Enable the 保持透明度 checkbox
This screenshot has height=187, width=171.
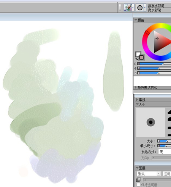click(138, 185)
